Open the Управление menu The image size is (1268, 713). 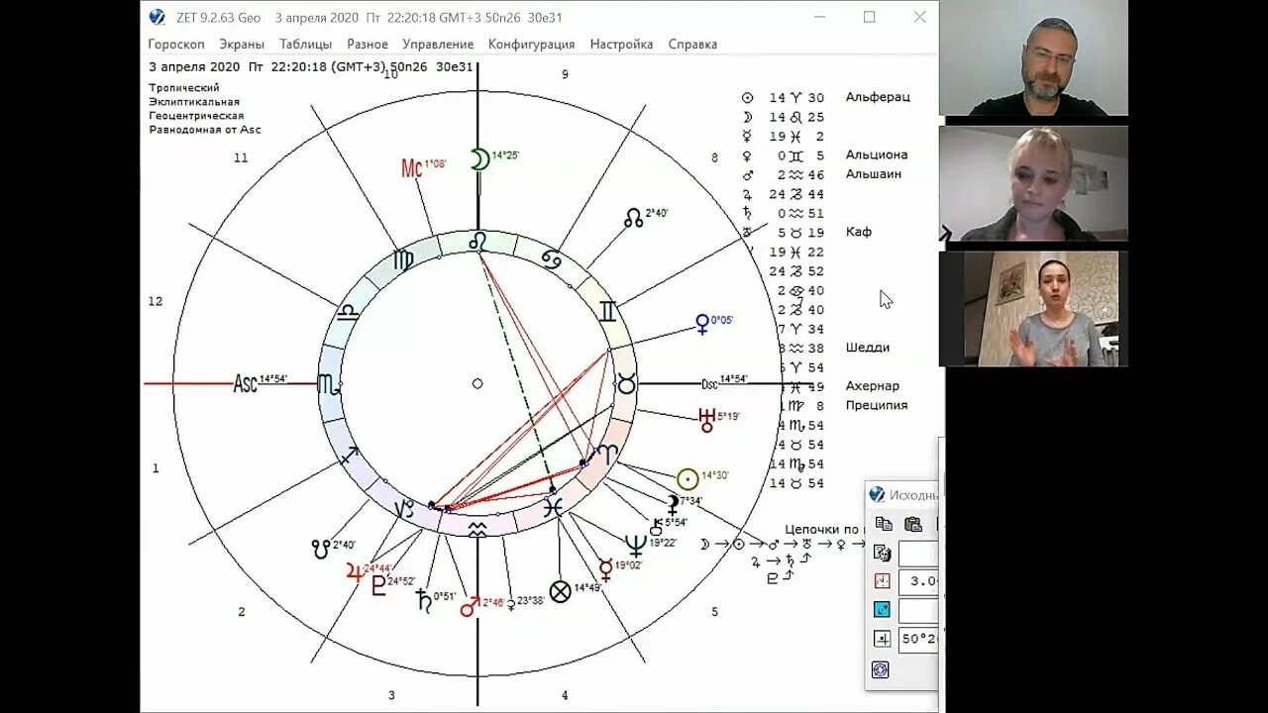coord(438,45)
